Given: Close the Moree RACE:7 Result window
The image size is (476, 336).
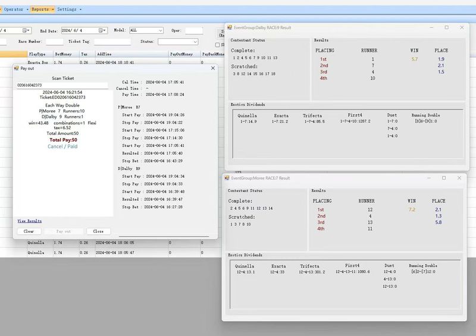Looking at the screenshot, I should 459,178.
